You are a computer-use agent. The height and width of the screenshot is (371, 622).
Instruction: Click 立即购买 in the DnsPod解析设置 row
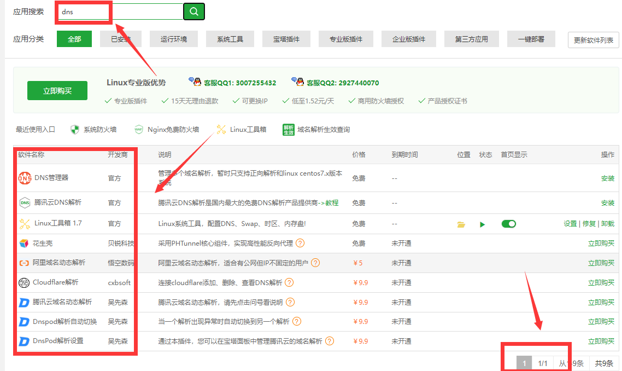[601, 341]
